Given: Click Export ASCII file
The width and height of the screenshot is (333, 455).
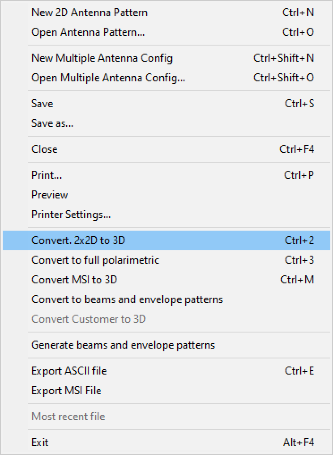Looking at the screenshot, I should click(69, 371).
